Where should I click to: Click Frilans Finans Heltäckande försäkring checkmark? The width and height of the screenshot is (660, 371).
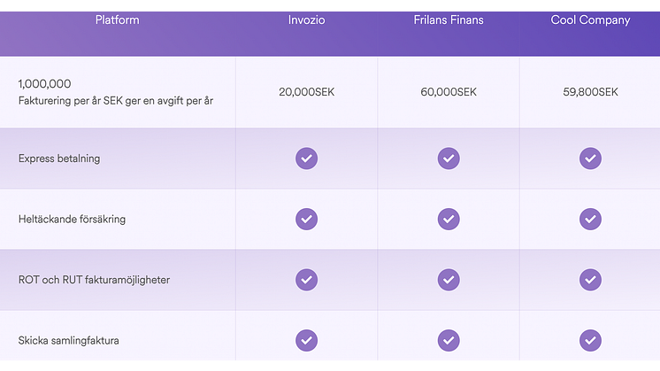point(449,219)
